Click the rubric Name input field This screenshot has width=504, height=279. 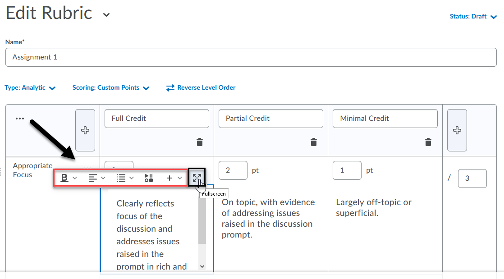(251, 57)
